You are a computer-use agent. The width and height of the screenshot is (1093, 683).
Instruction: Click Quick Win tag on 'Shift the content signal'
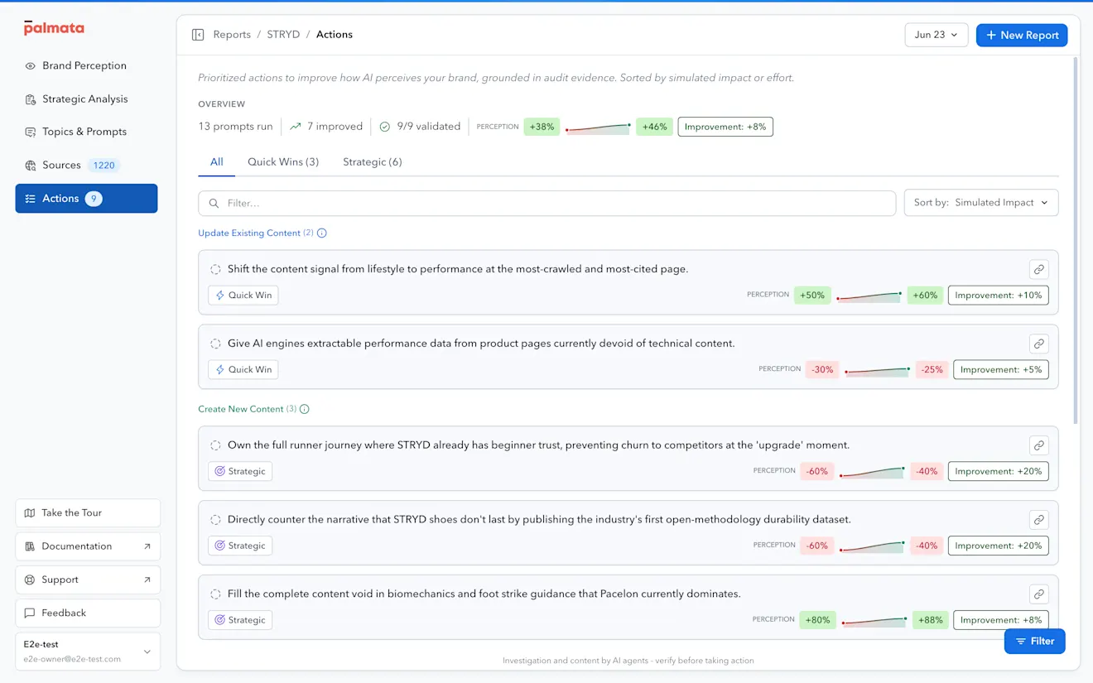click(x=243, y=296)
